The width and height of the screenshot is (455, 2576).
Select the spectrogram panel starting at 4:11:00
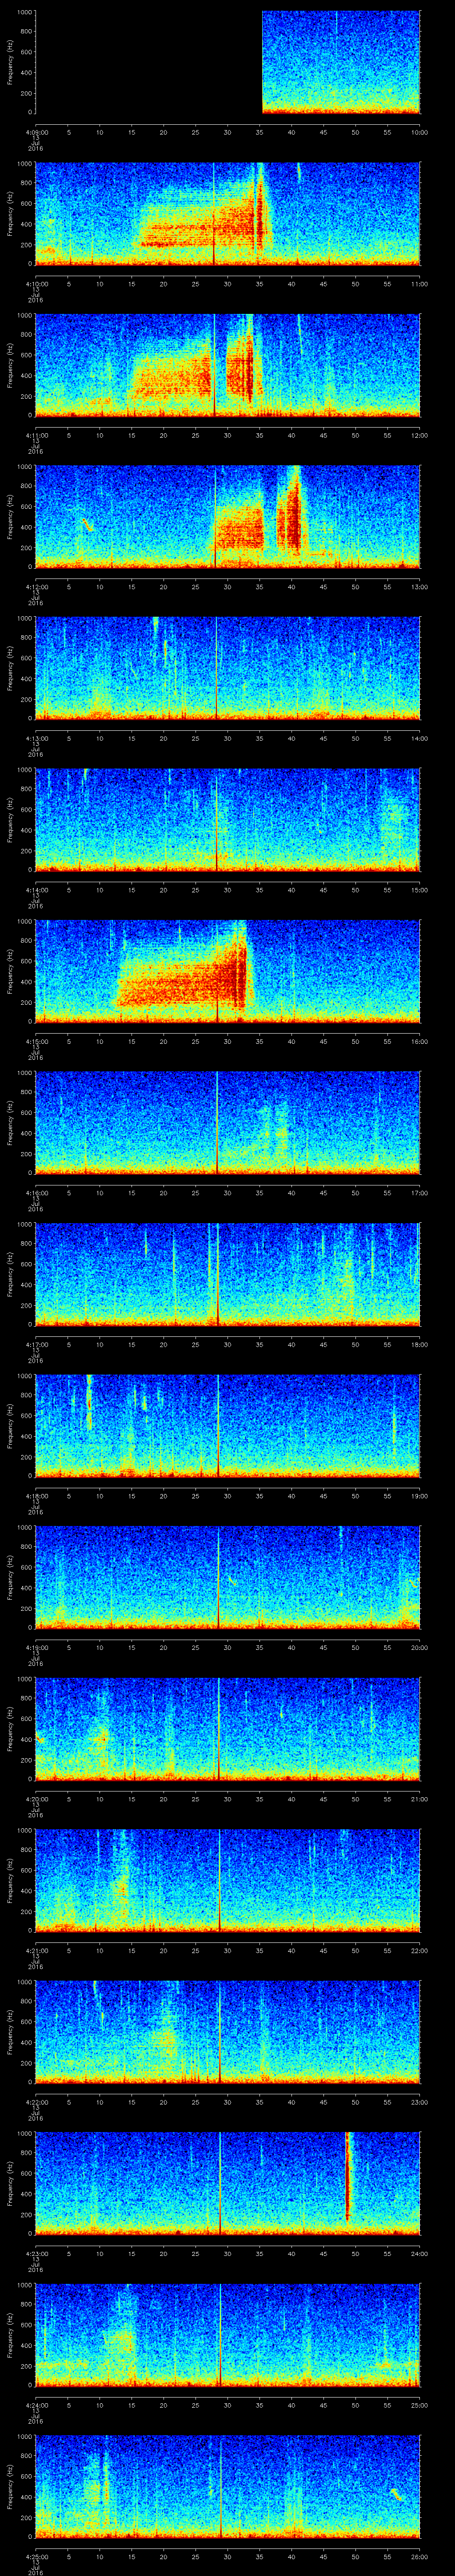pos(228,365)
